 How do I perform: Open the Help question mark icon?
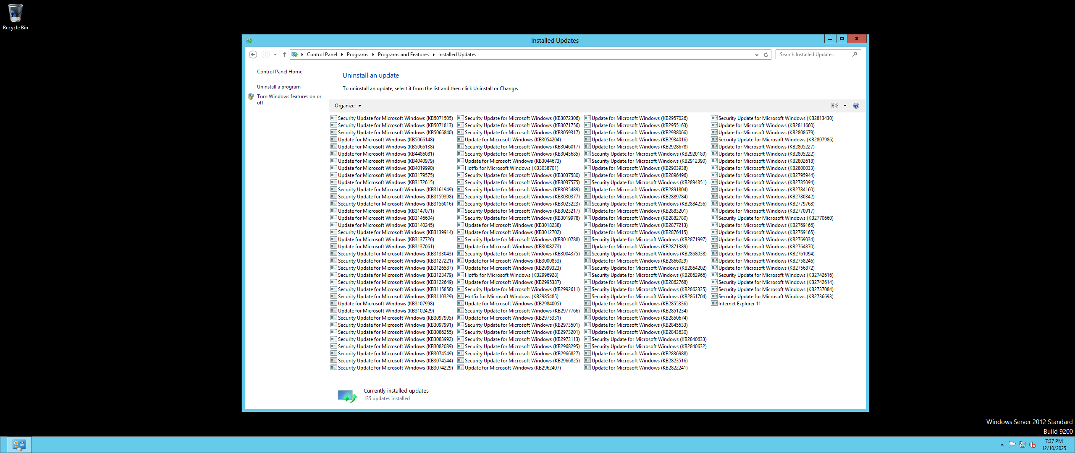(x=856, y=106)
